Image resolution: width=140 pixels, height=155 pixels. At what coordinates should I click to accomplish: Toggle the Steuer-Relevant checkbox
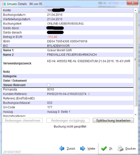[x=48, y=85]
